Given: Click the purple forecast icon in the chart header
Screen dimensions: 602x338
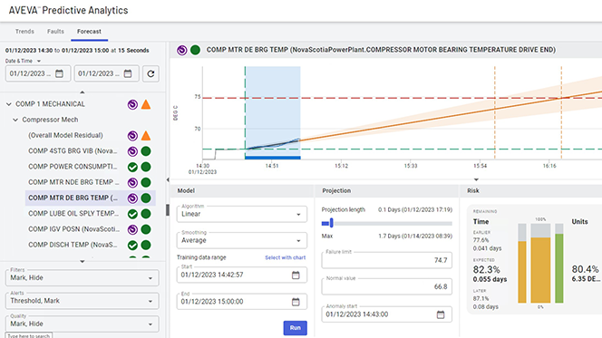Looking at the screenshot, I should tap(182, 50).
